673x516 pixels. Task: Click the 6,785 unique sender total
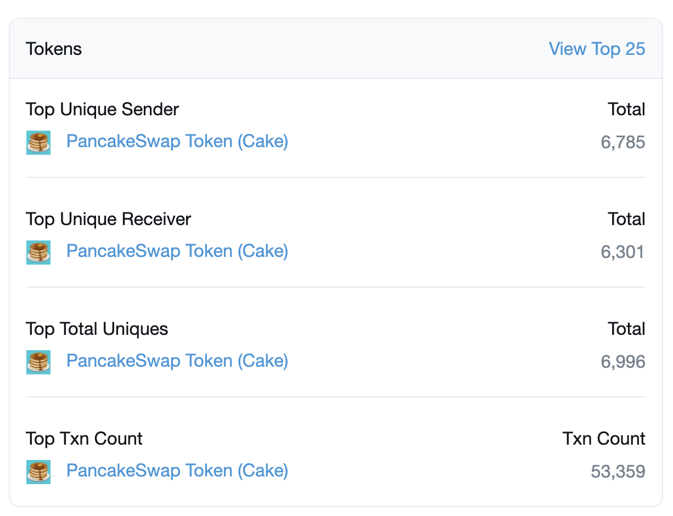[623, 143]
